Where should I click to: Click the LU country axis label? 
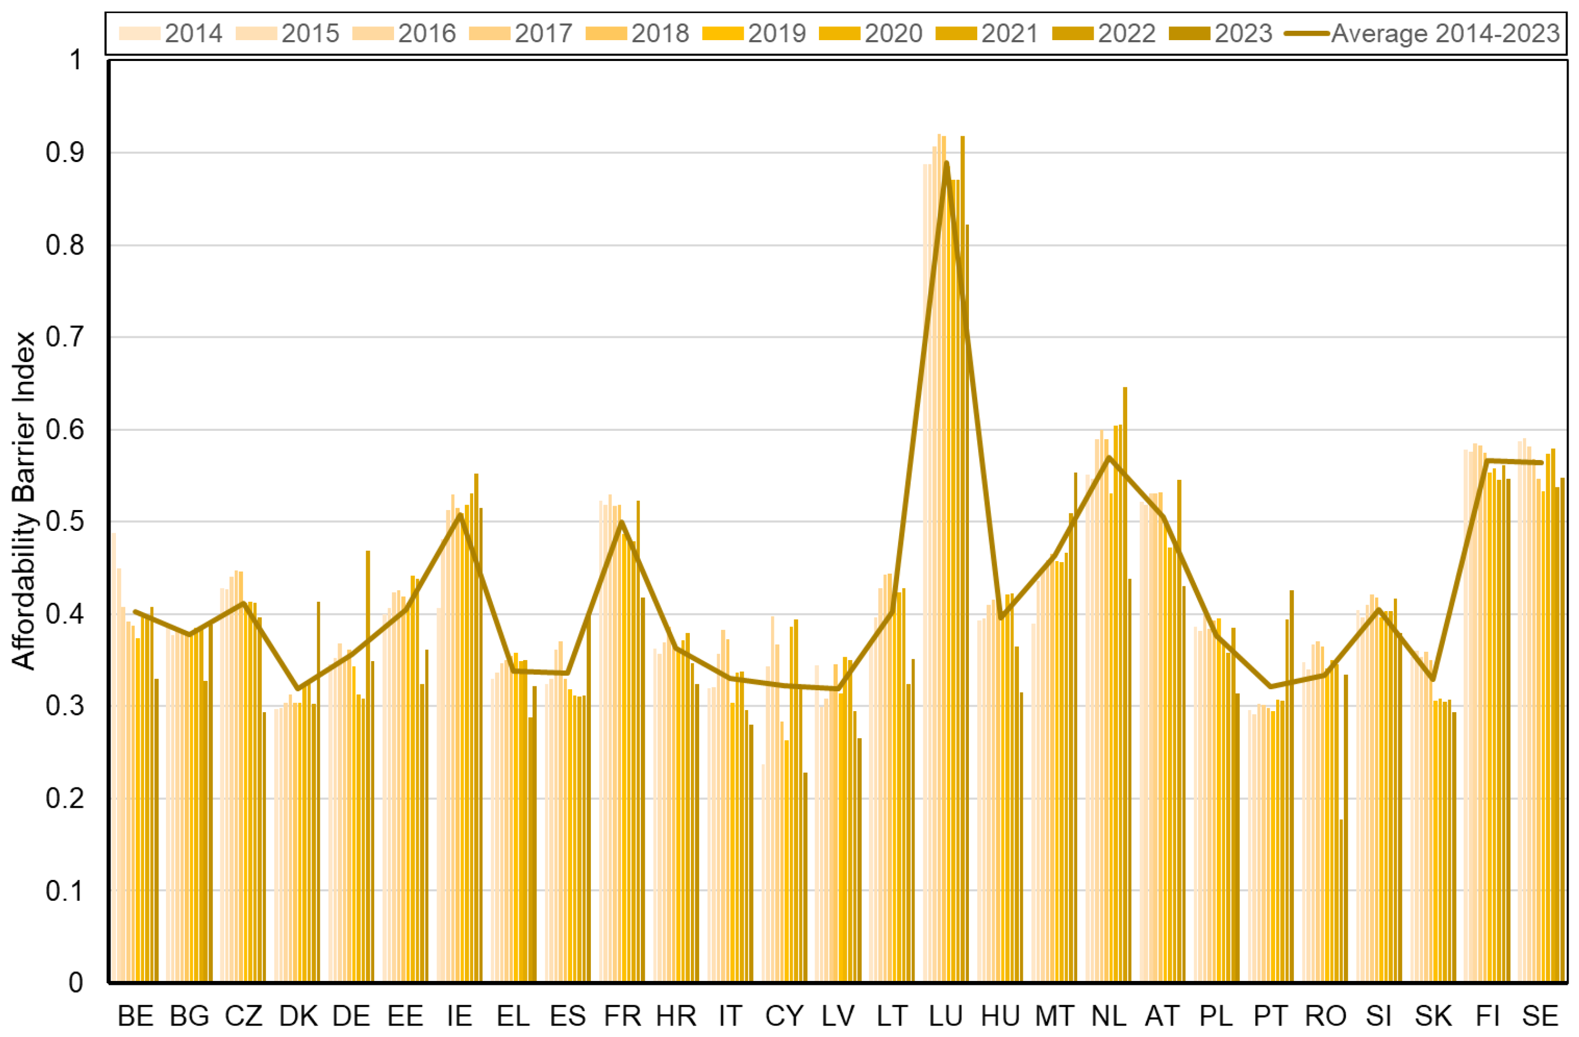point(946,1016)
